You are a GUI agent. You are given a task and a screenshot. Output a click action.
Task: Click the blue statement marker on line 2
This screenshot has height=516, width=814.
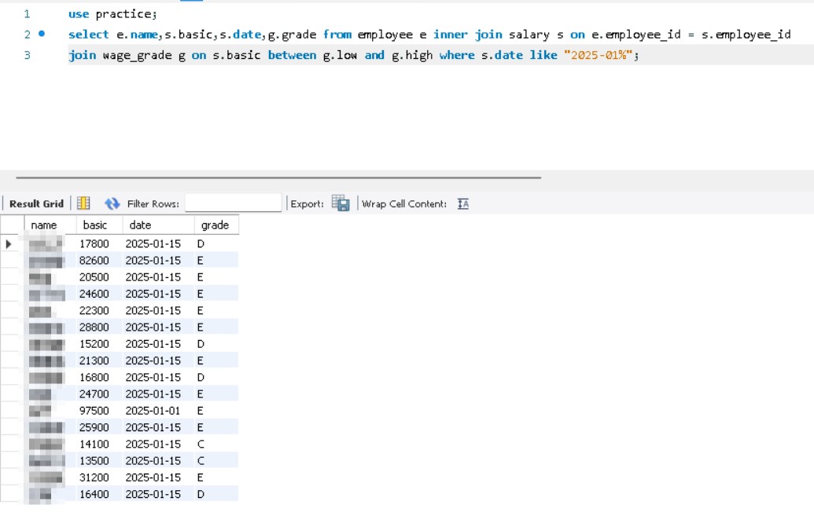pyautogui.click(x=42, y=35)
